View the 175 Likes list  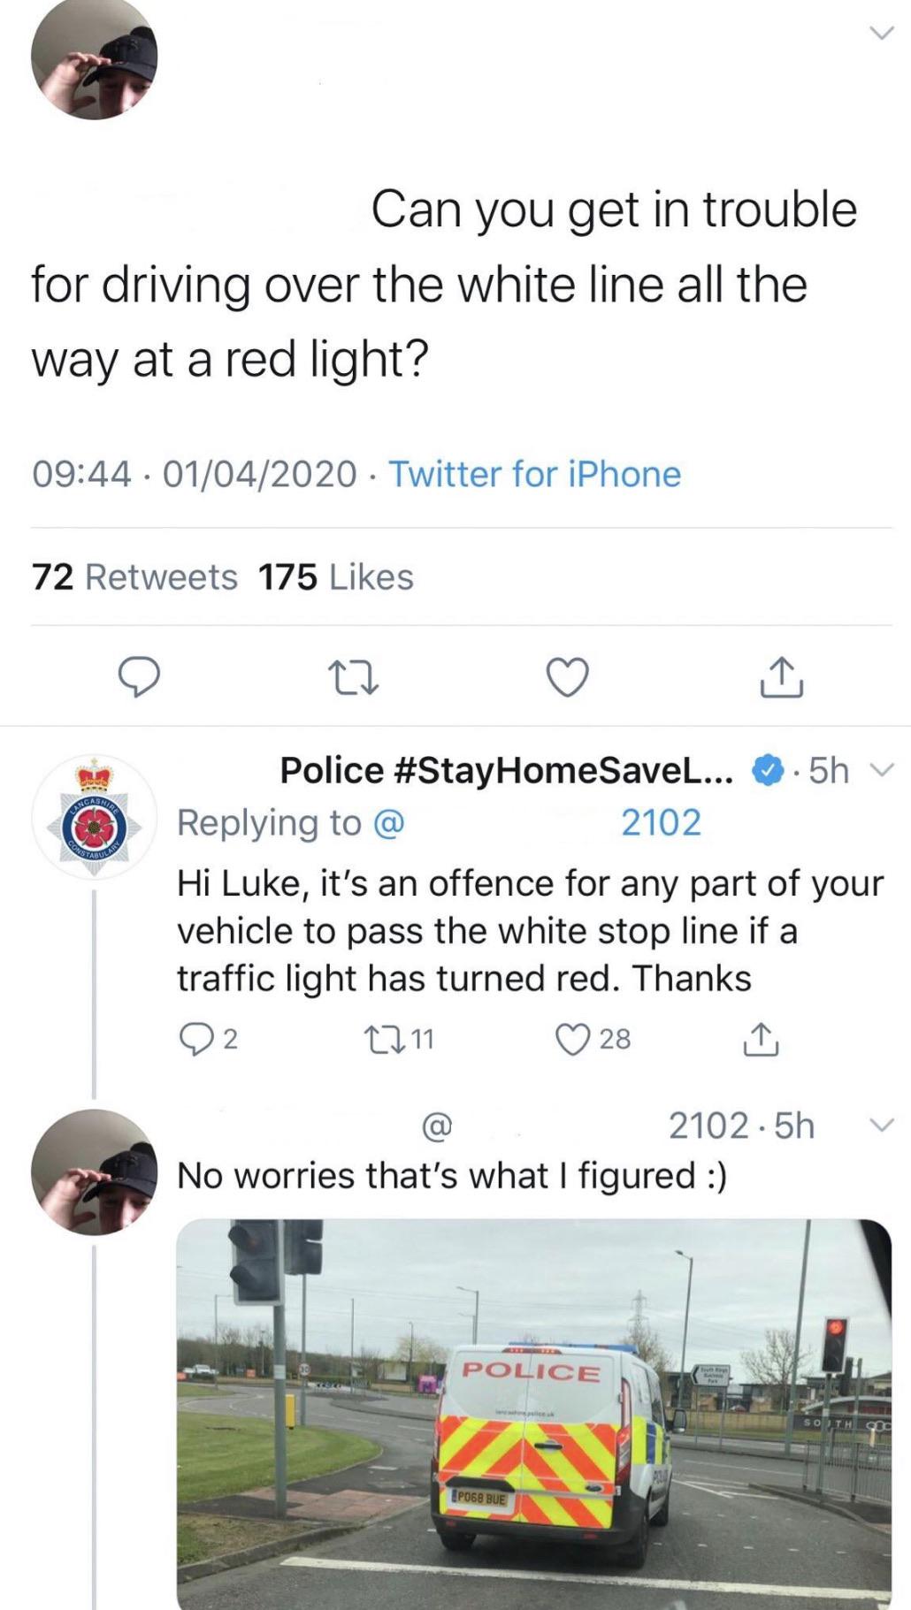coord(336,577)
